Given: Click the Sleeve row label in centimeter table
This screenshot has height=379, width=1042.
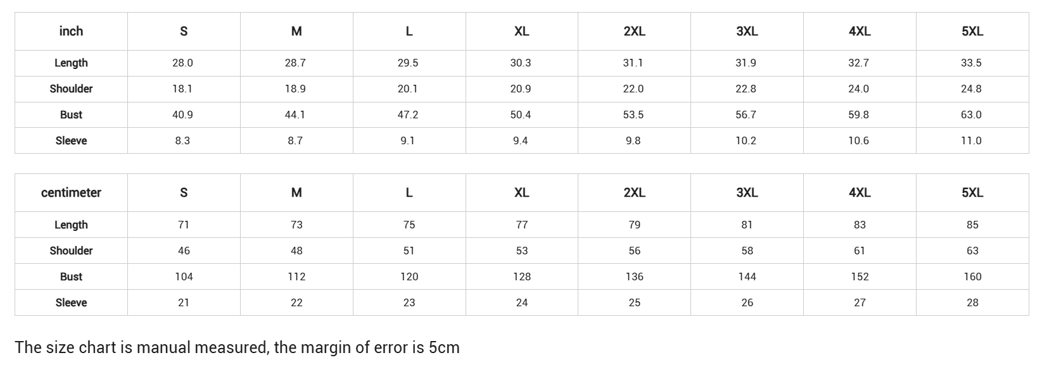Looking at the screenshot, I should (x=71, y=302).
